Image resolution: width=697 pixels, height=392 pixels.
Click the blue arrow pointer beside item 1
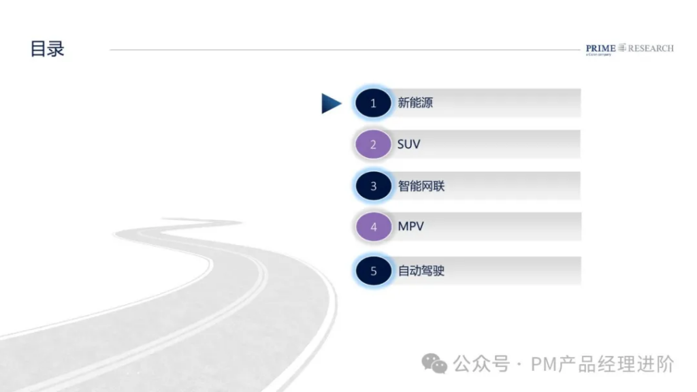point(331,103)
